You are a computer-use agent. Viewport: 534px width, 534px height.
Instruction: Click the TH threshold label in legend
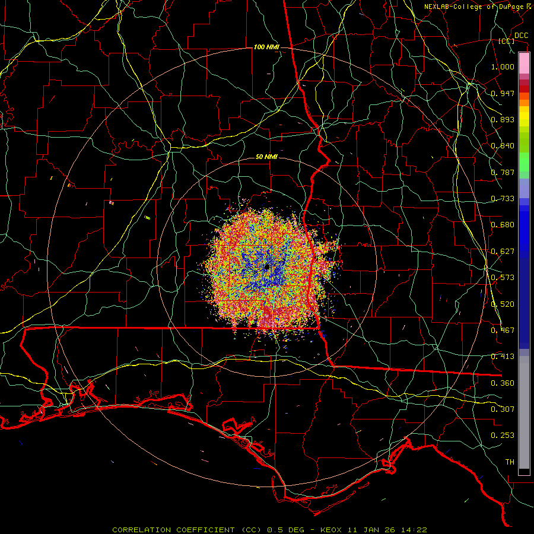tap(510, 462)
